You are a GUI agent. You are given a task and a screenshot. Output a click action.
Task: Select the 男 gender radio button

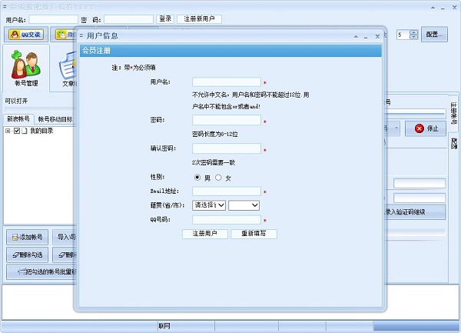point(197,178)
